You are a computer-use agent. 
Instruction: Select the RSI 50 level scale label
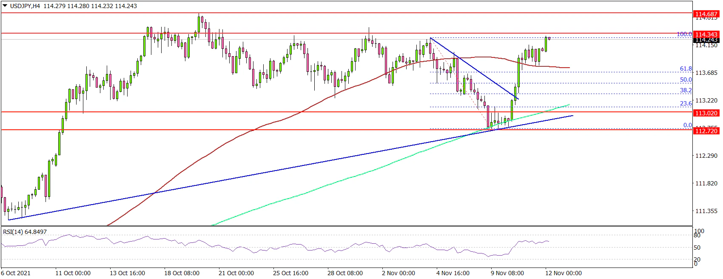697,248
